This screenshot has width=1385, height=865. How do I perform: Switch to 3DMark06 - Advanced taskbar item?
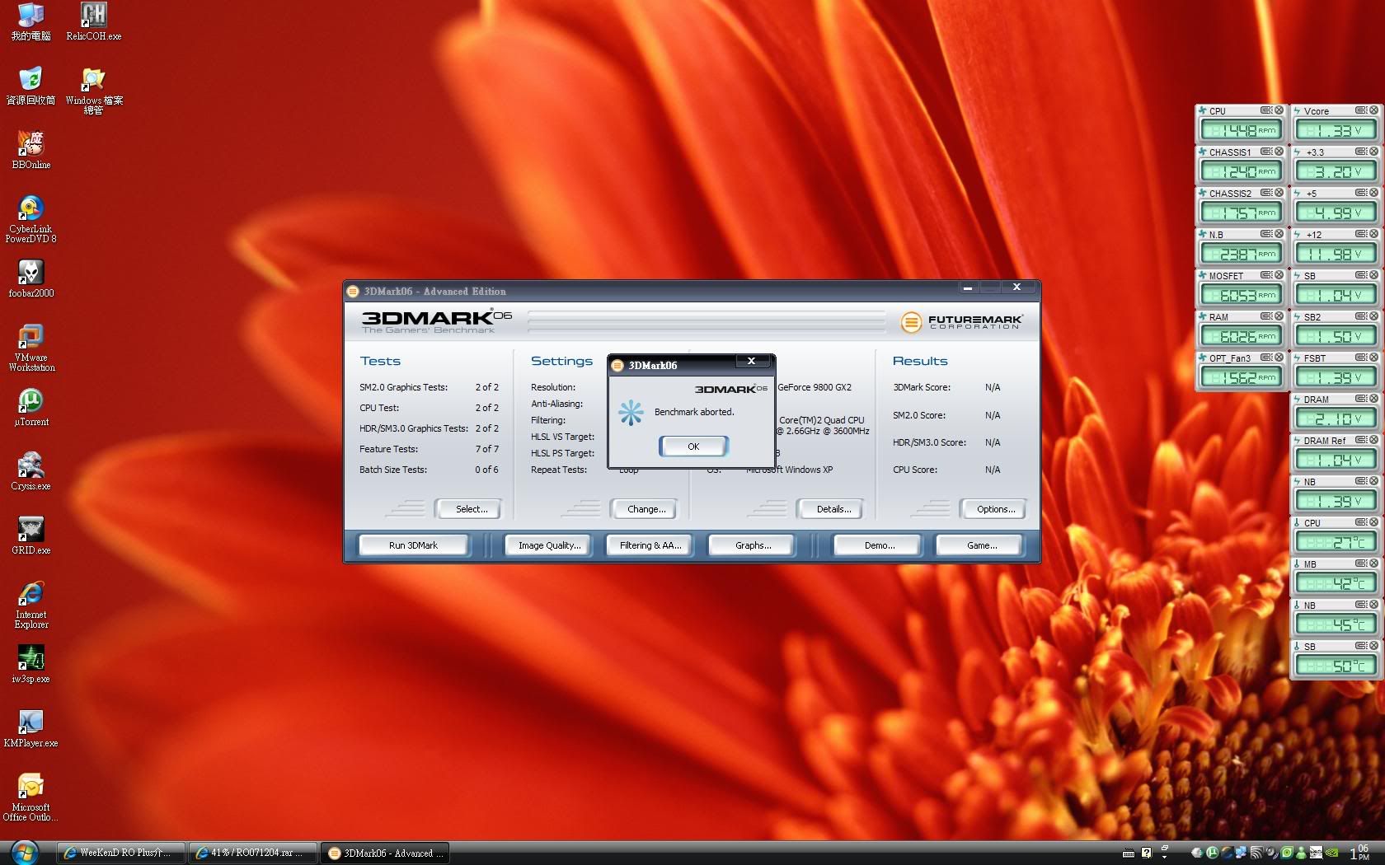point(385,853)
